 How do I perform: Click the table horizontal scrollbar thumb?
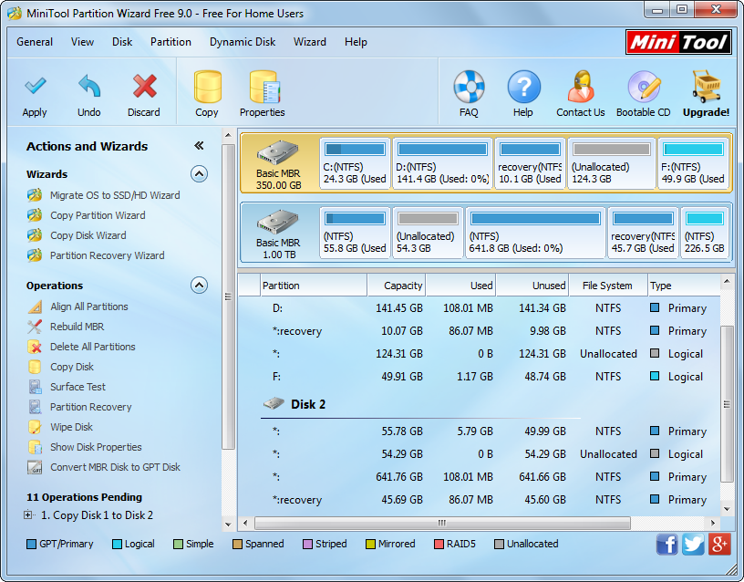442,523
